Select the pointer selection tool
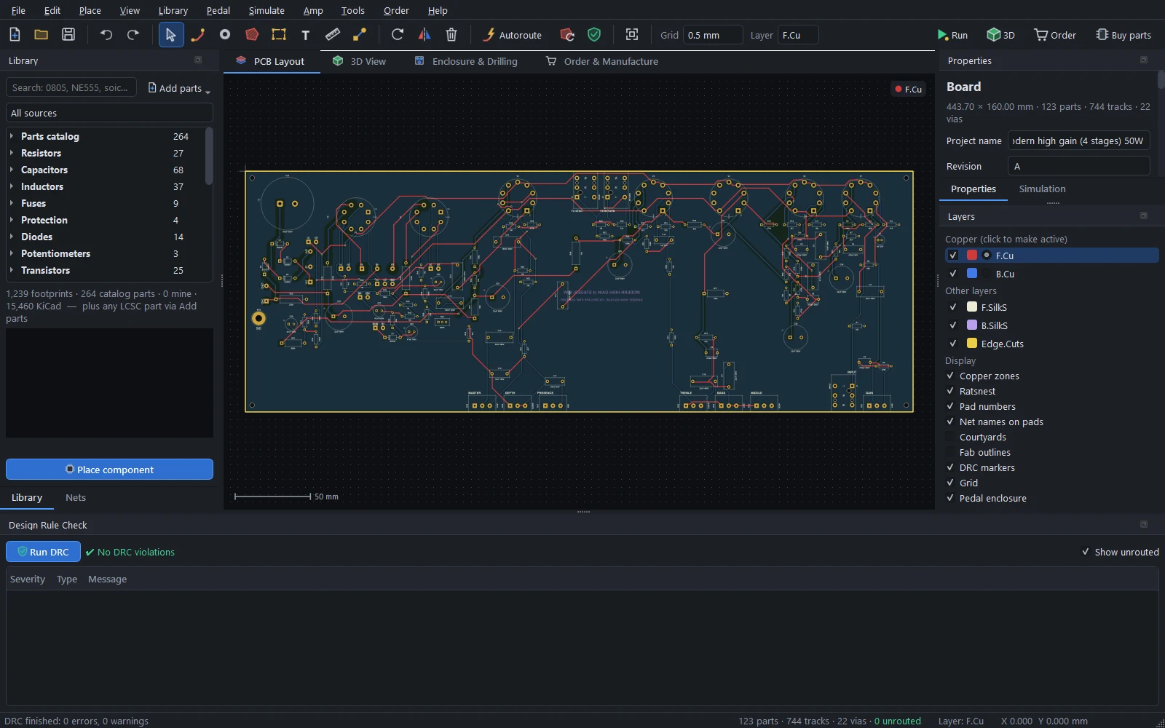 click(x=171, y=34)
